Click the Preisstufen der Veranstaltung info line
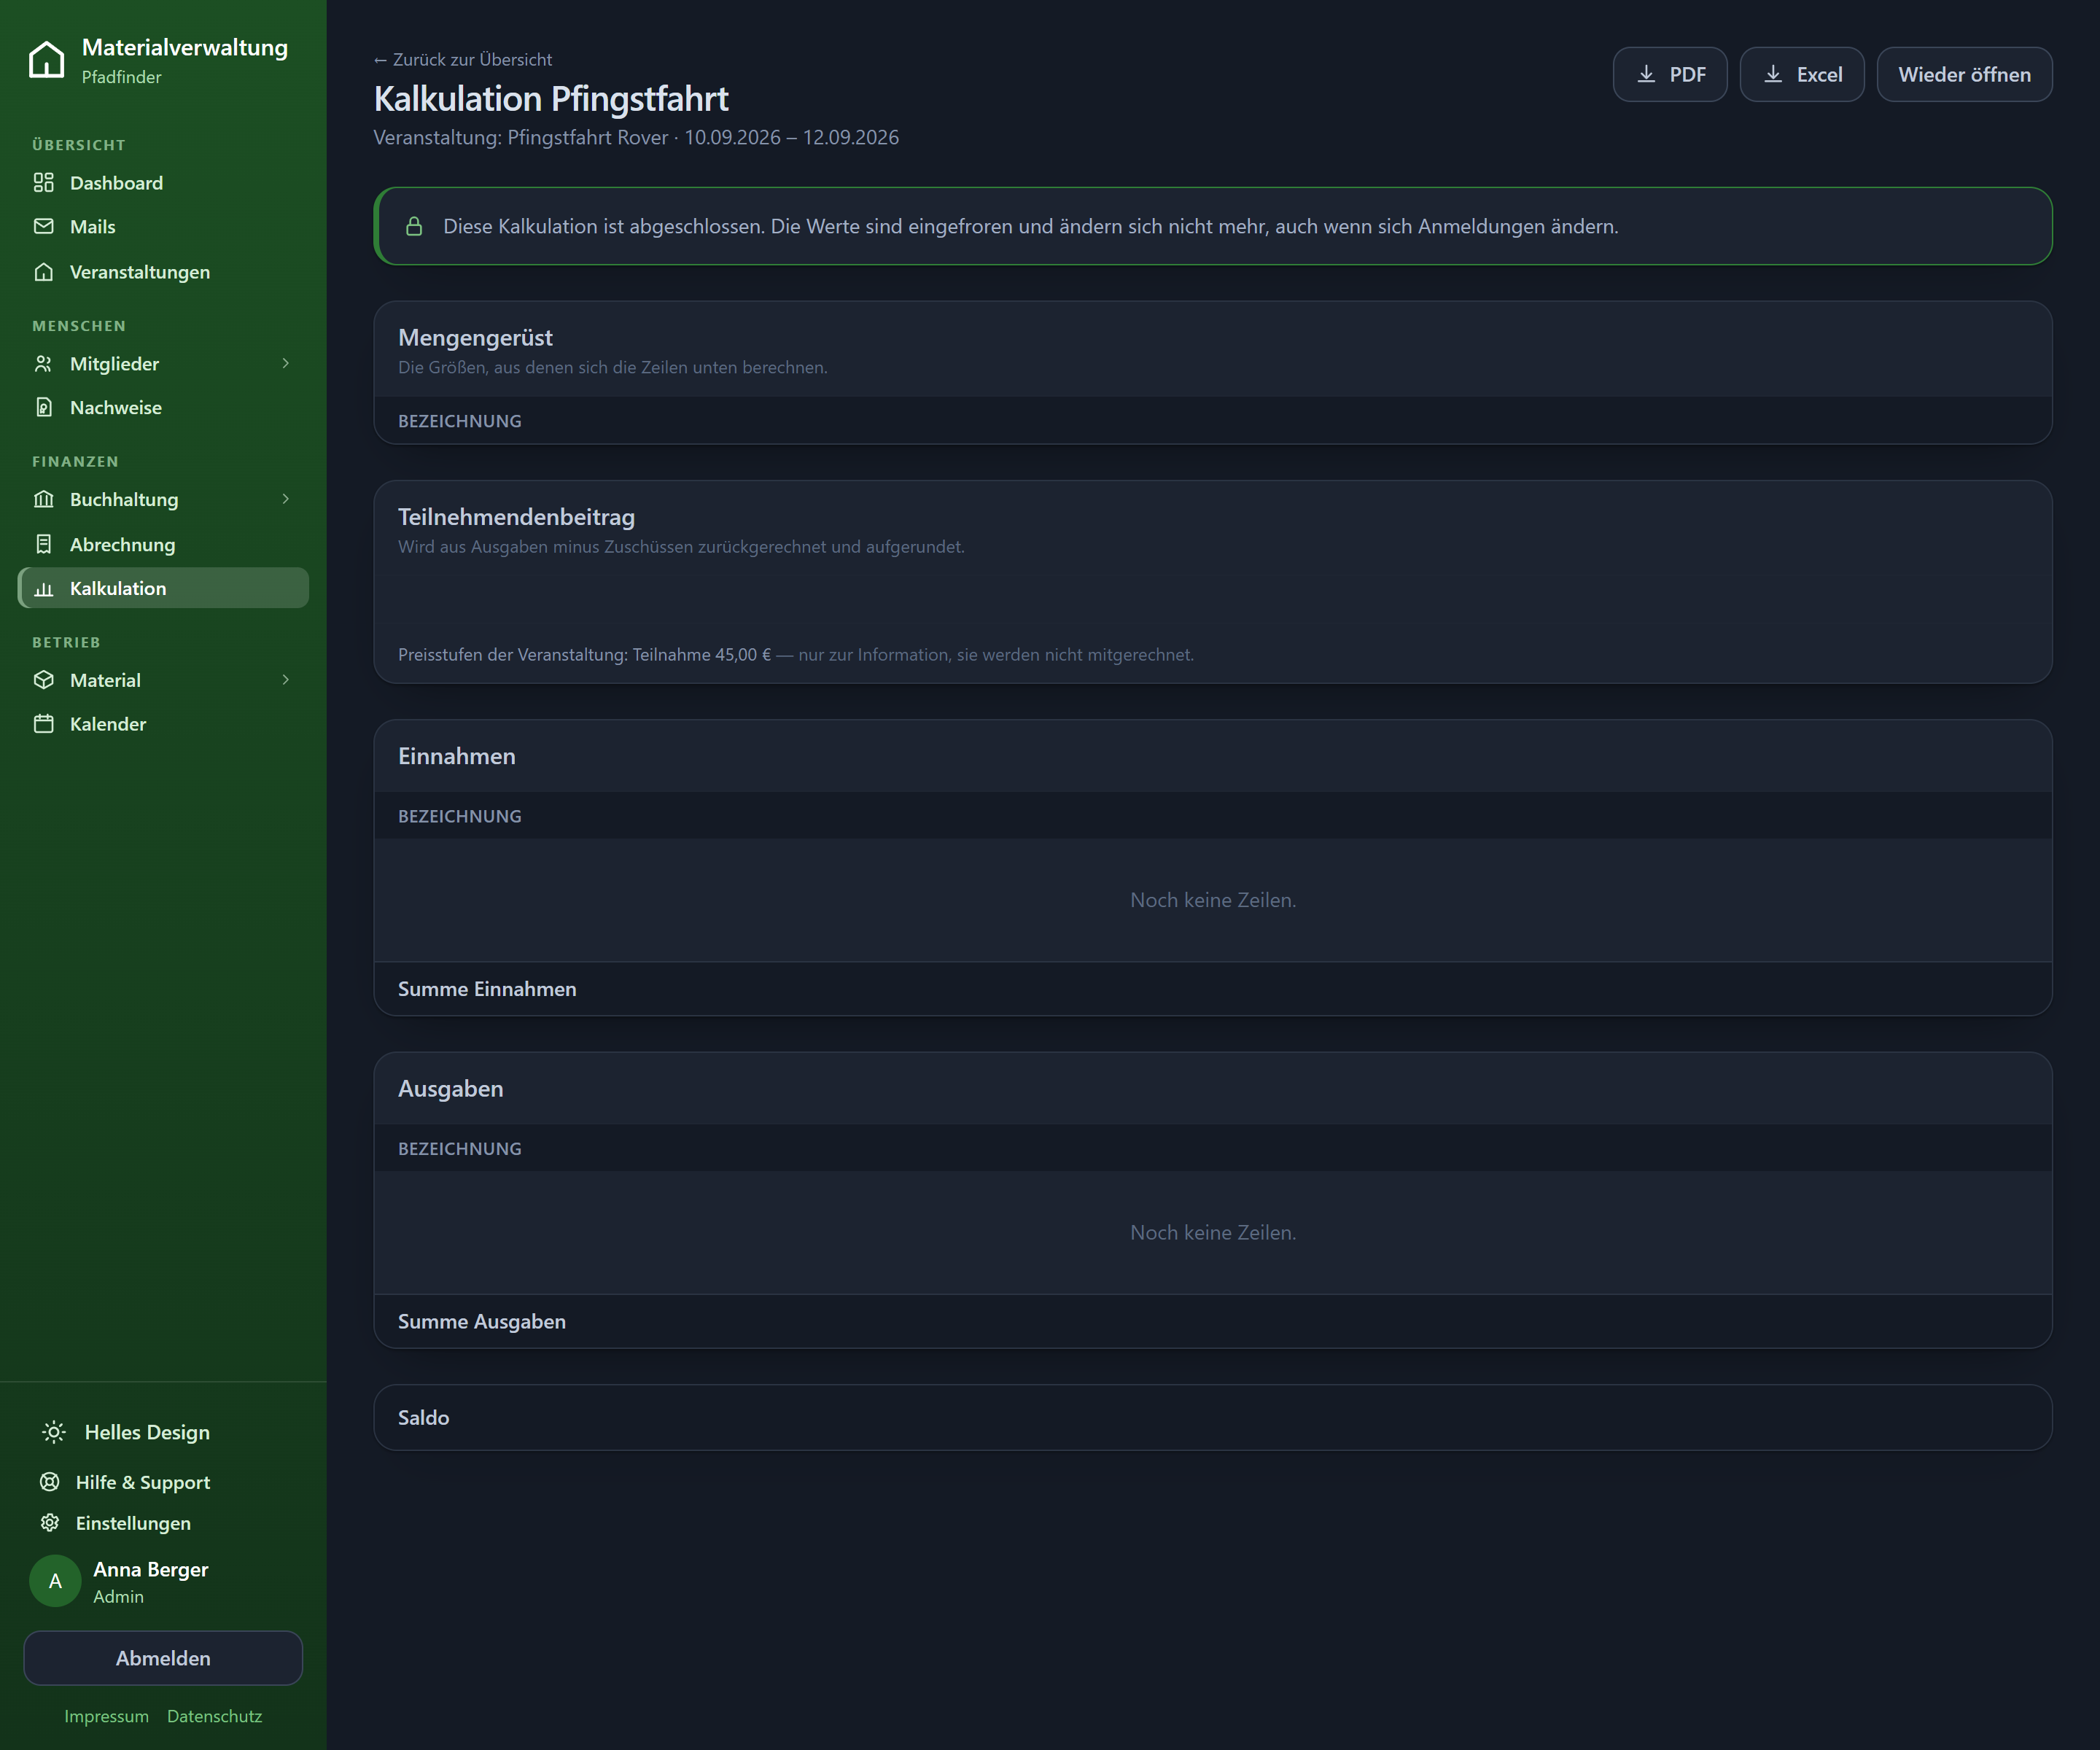The height and width of the screenshot is (1750, 2100). click(796, 654)
